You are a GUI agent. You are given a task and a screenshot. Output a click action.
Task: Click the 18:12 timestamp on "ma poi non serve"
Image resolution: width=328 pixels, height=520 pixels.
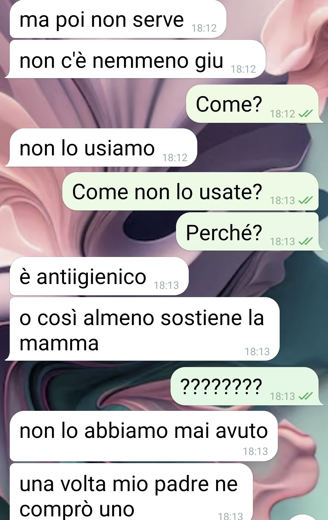click(x=204, y=28)
